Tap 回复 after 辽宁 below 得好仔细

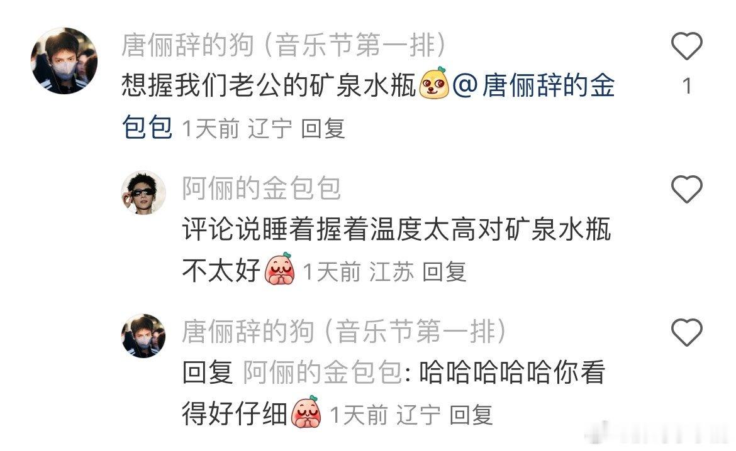point(471,415)
